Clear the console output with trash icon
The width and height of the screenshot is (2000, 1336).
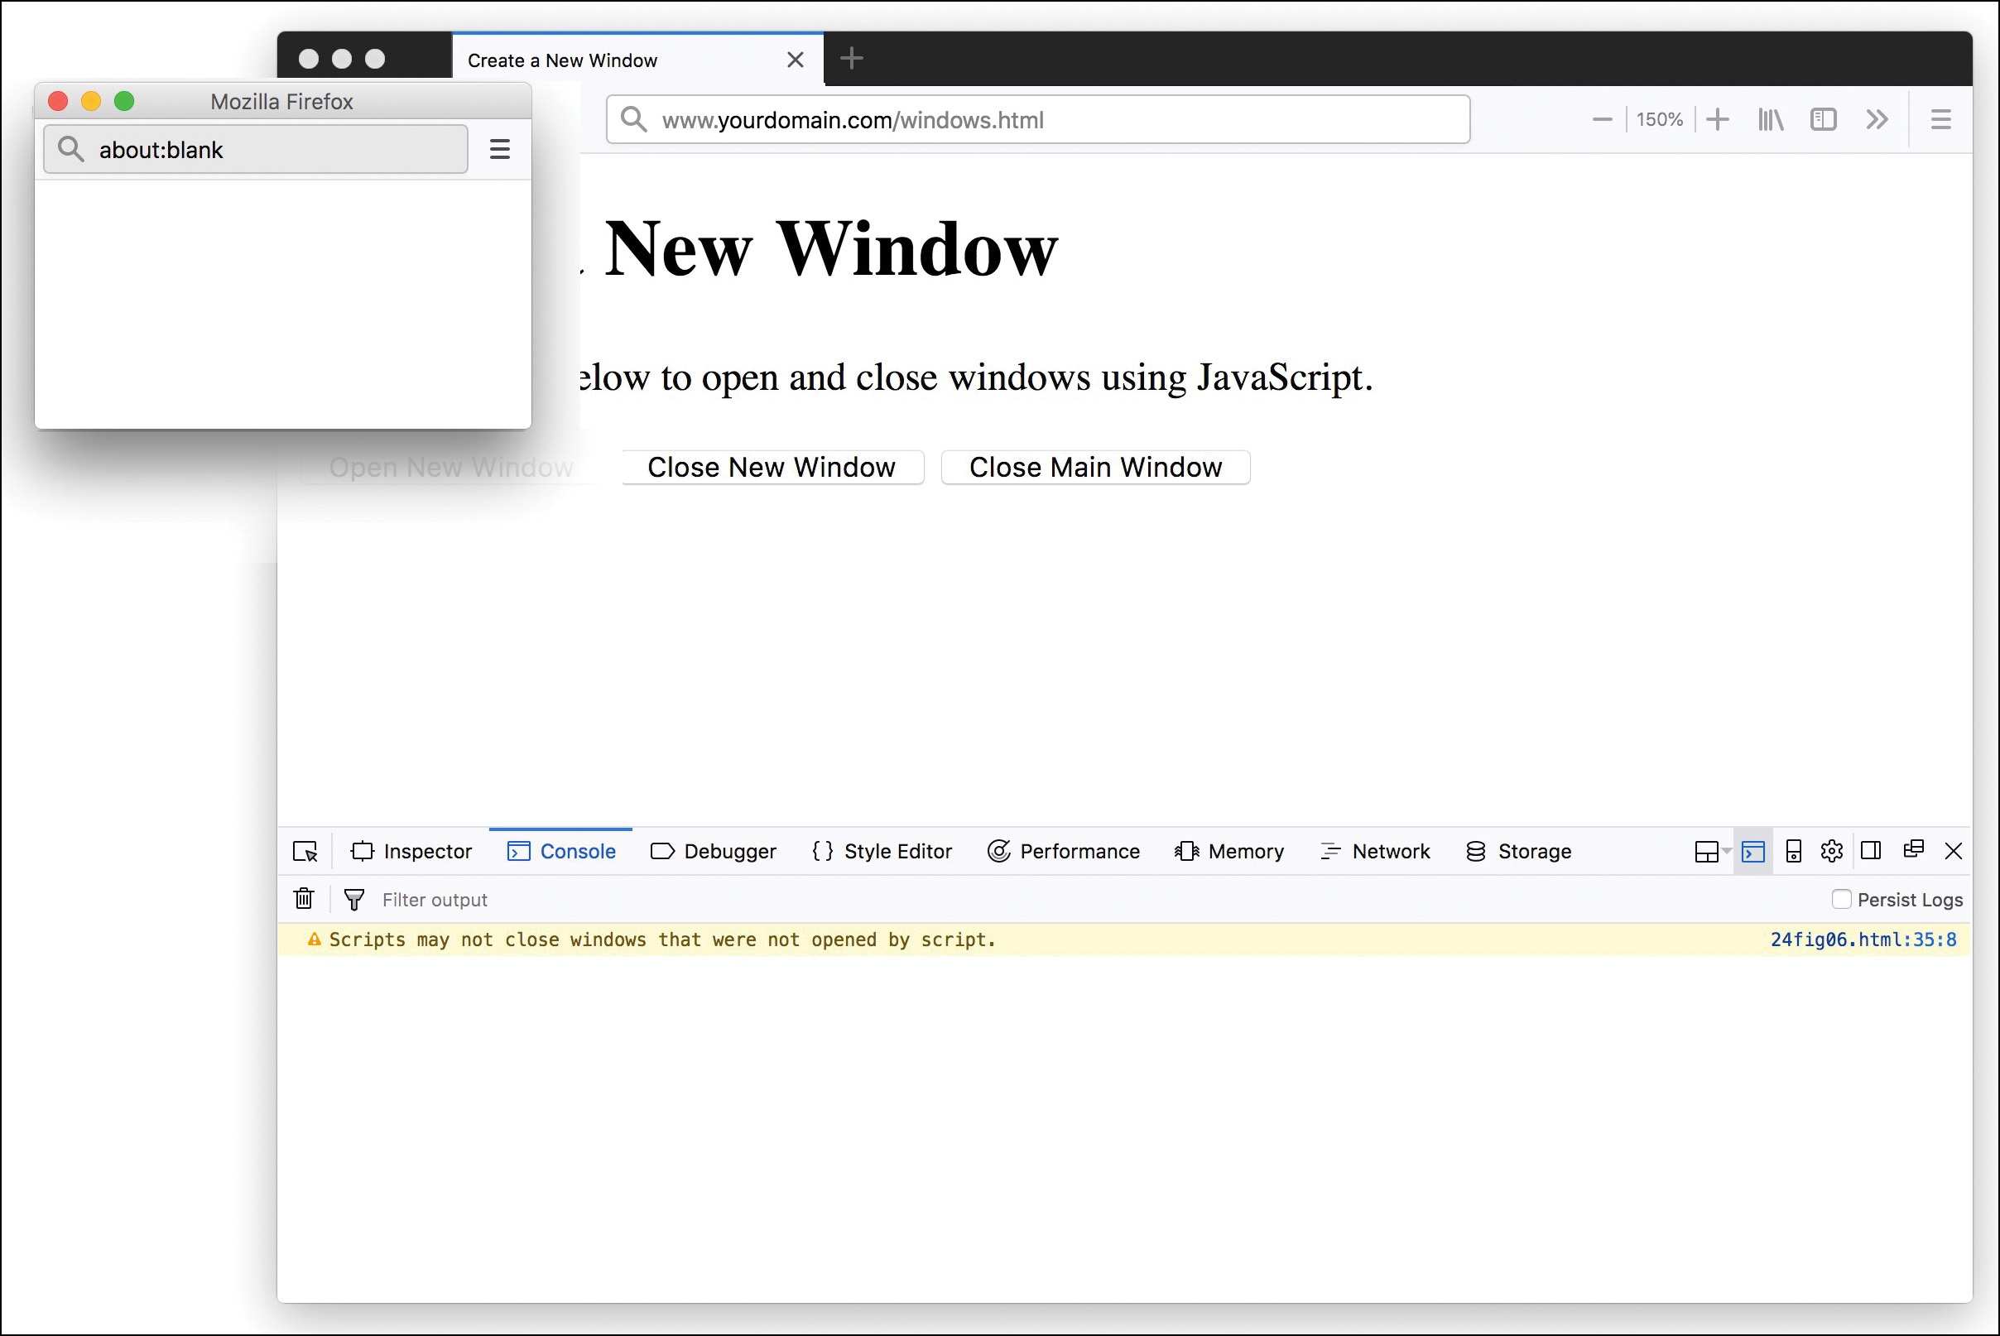pos(304,899)
